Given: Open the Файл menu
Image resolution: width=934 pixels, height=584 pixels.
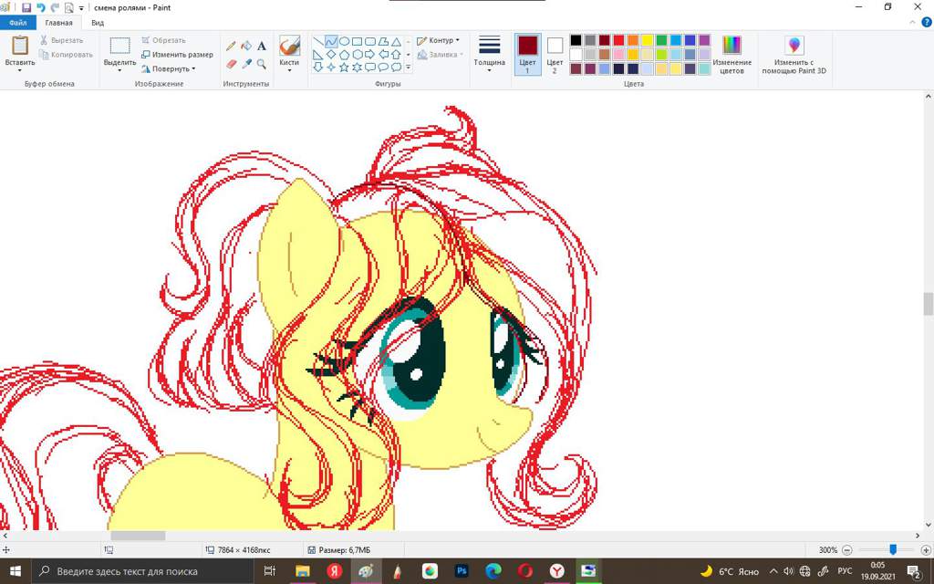Looking at the screenshot, I should pos(18,23).
